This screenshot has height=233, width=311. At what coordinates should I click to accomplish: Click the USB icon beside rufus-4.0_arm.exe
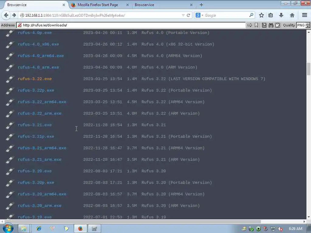pyautogui.click(x=10, y=68)
